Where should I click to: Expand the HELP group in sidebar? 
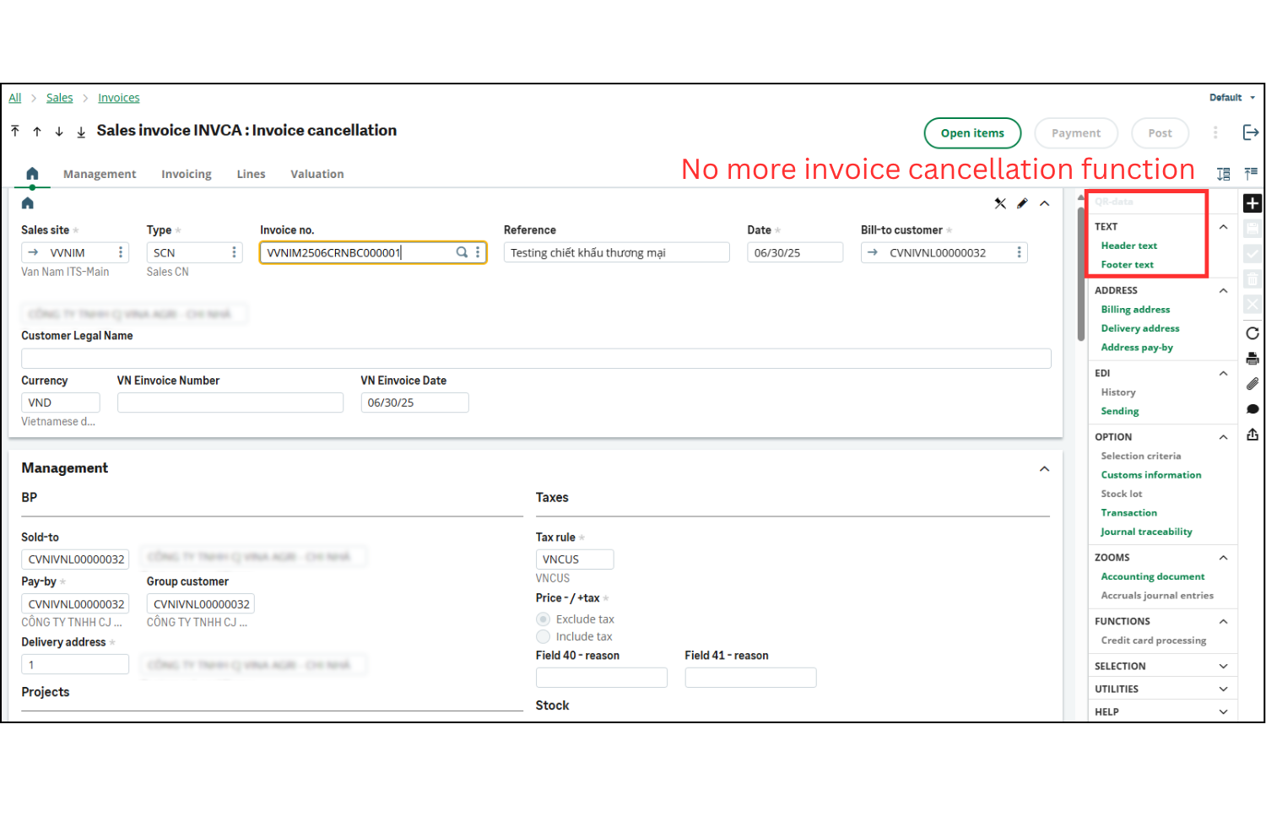1223,712
